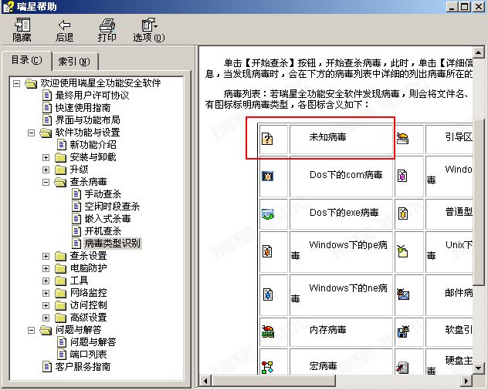
Task: Click the 软盘引导 floppy icon
Action: coord(403,331)
